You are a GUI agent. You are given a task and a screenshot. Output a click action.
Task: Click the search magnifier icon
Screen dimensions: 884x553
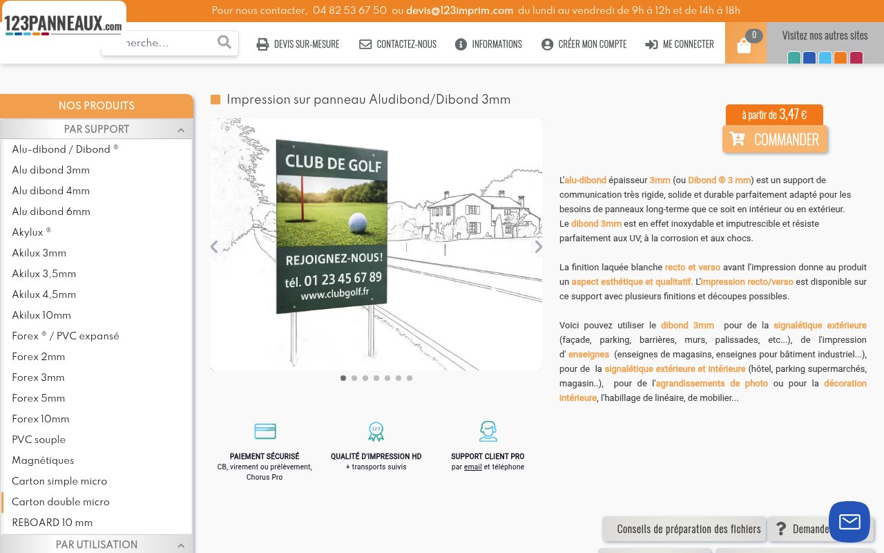pos(224,42)
